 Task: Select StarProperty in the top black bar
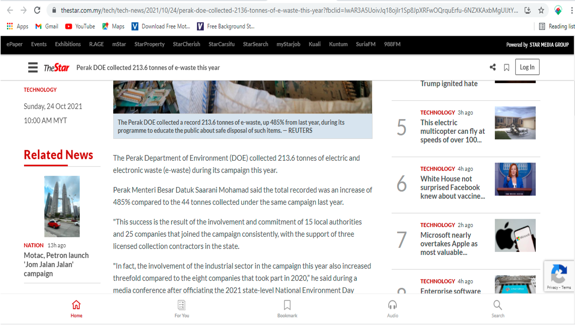tap(150, 44)
